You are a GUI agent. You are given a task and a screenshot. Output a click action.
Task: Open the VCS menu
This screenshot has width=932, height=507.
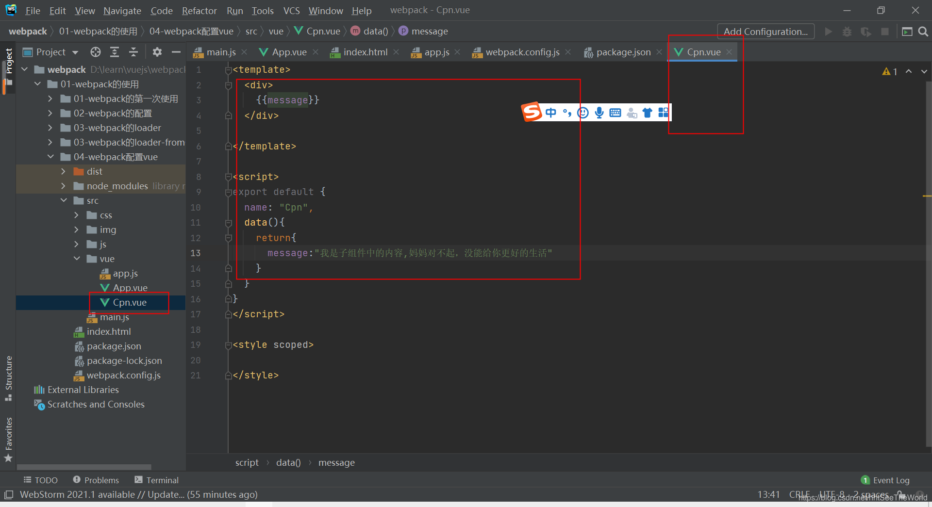click(292, 10)
